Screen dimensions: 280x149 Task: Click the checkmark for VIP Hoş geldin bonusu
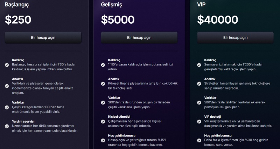[199, 140]
